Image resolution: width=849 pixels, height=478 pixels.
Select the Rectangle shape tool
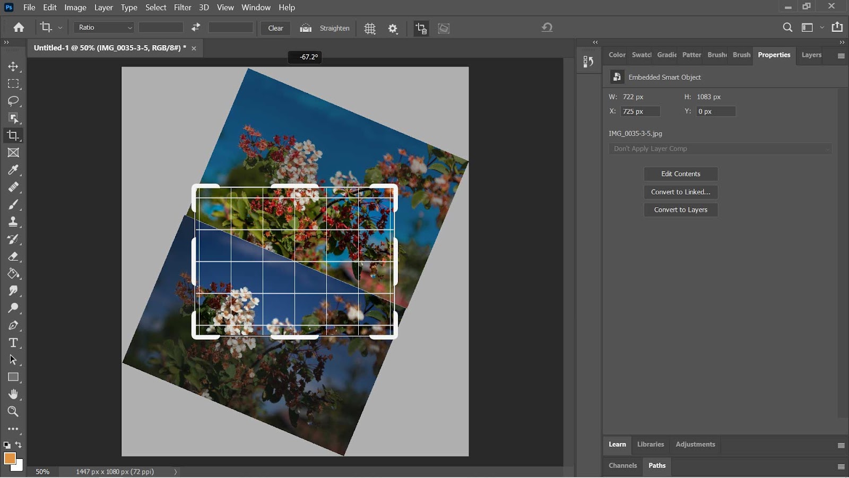coord(13,377)
